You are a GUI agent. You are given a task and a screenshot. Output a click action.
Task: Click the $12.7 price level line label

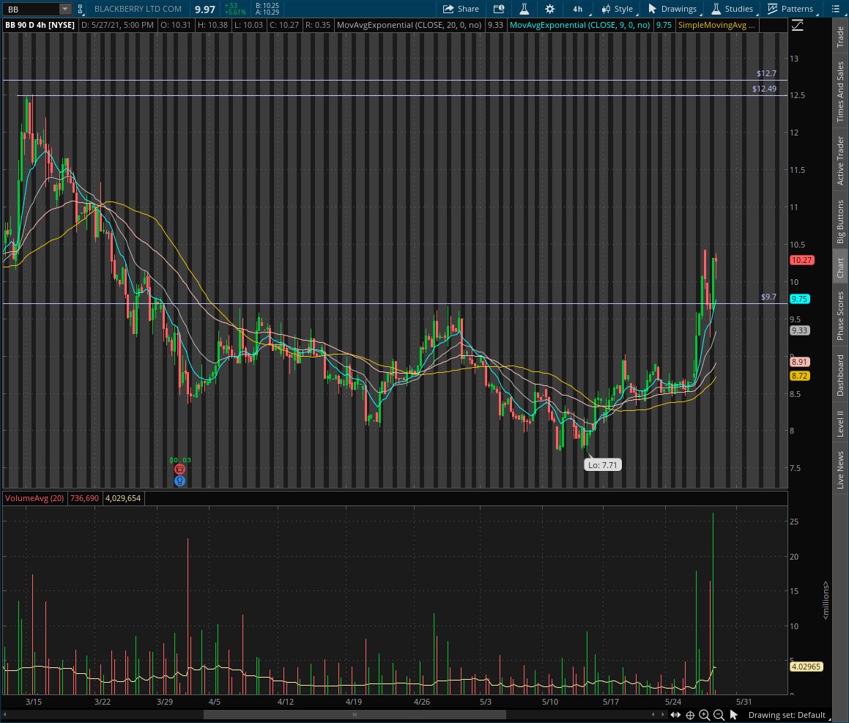pos(766,73)
